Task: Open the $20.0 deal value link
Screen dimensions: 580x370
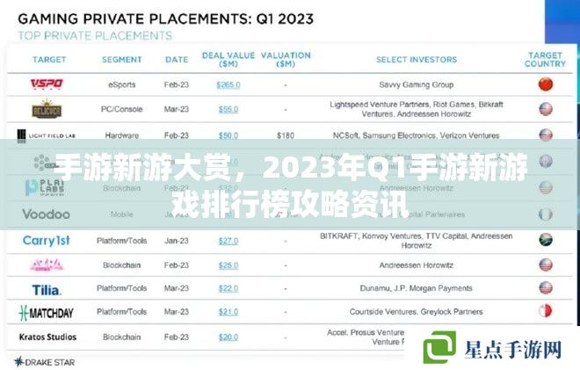Action: (x=228, y=337)
